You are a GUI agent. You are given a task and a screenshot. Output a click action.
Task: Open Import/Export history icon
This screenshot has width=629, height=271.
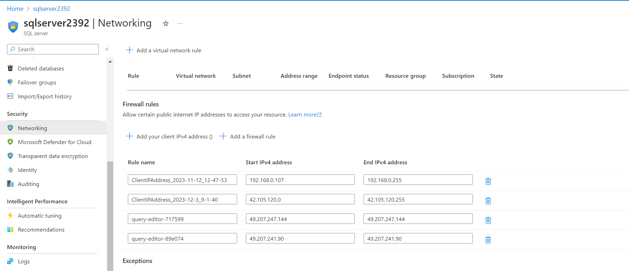(10, 96)
